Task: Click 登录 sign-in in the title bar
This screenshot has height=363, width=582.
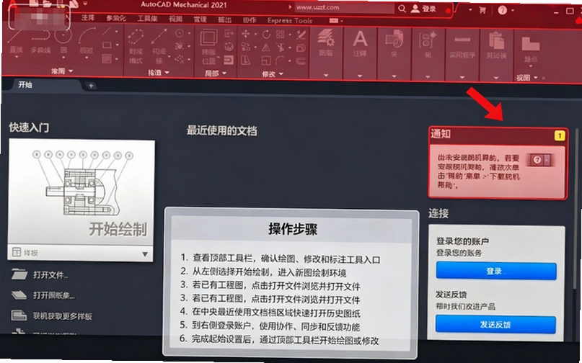Action: pyautogui.click(x=423, y=9)
